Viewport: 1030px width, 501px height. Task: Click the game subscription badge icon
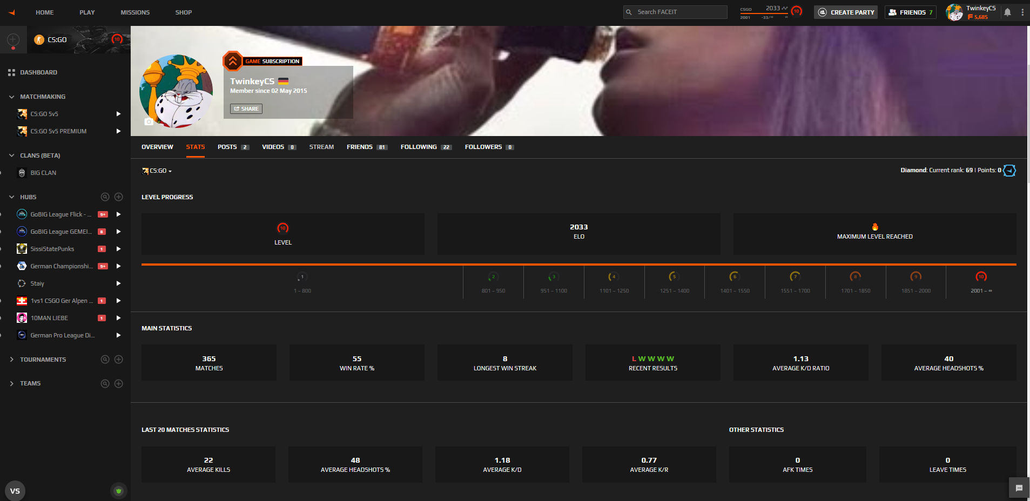[233, 61]
